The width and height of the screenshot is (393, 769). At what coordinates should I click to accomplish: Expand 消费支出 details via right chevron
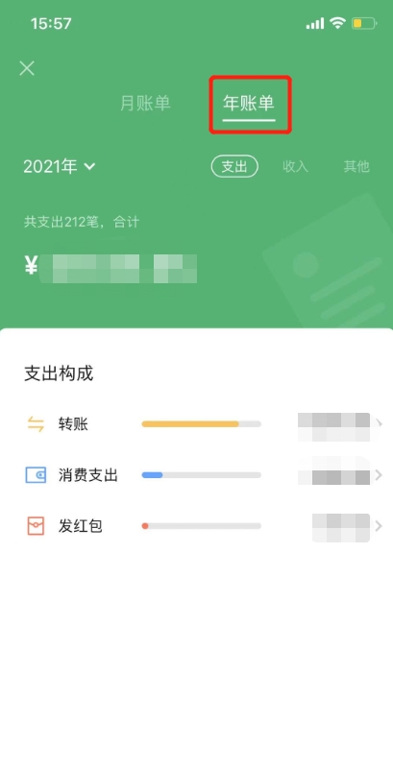tap(379, 474)
